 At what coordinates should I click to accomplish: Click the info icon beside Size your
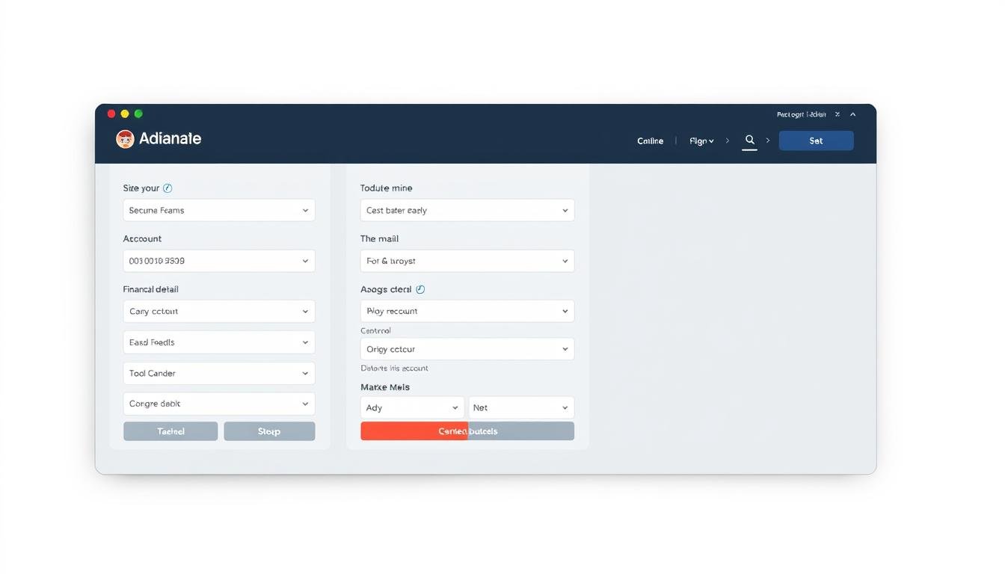point(167,188)
